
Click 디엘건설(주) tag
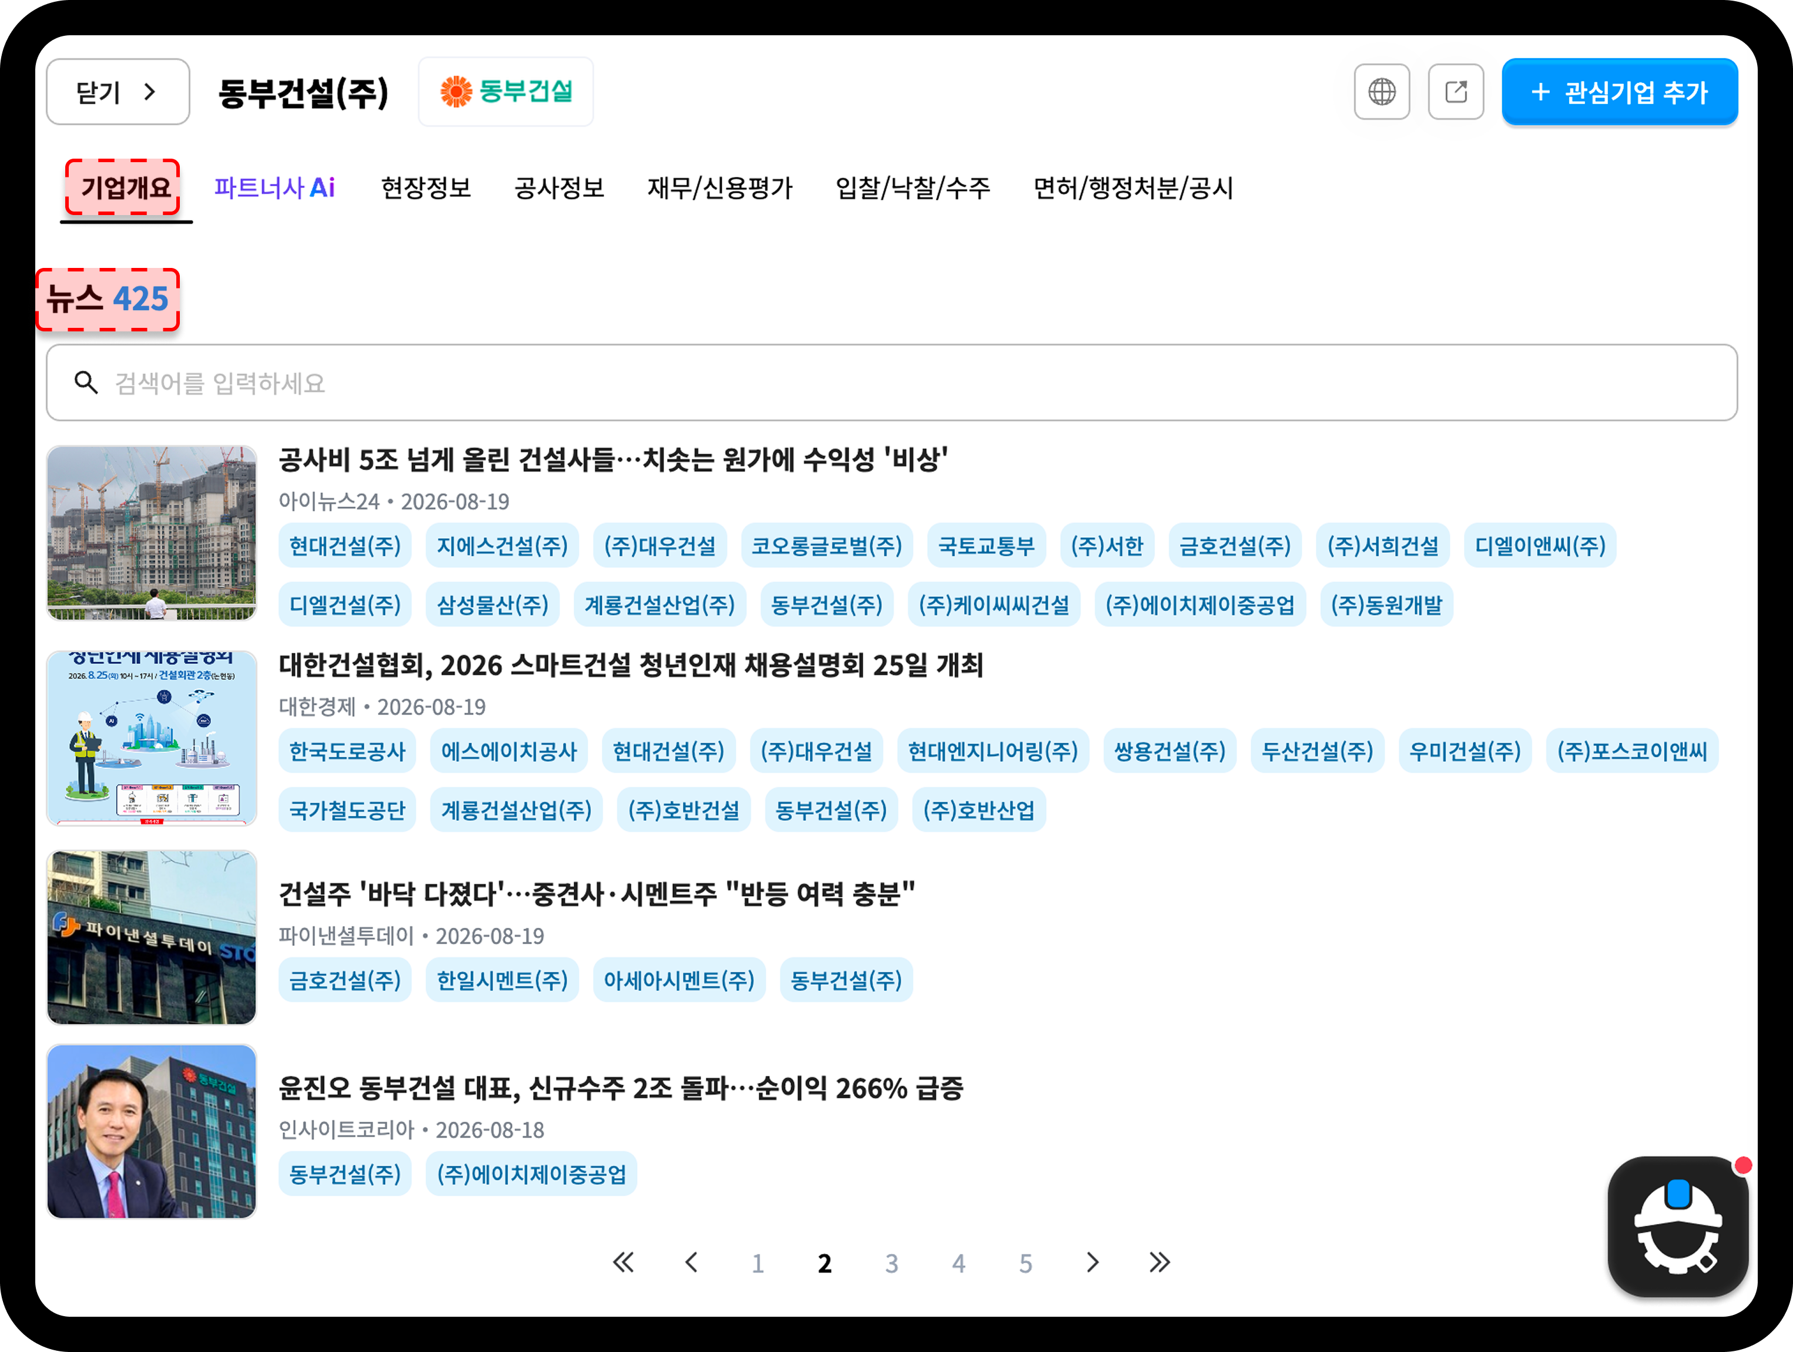[346, 605]
